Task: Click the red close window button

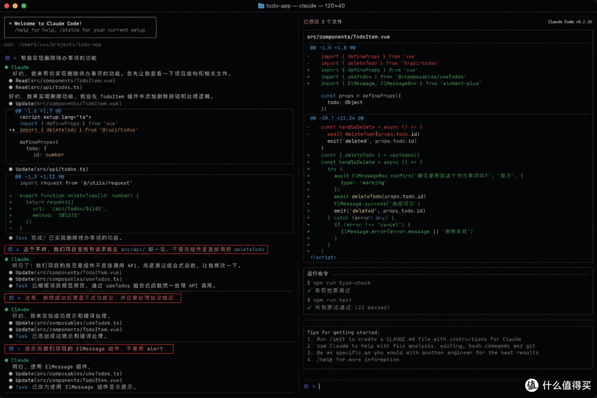Action: click(7, 6)
